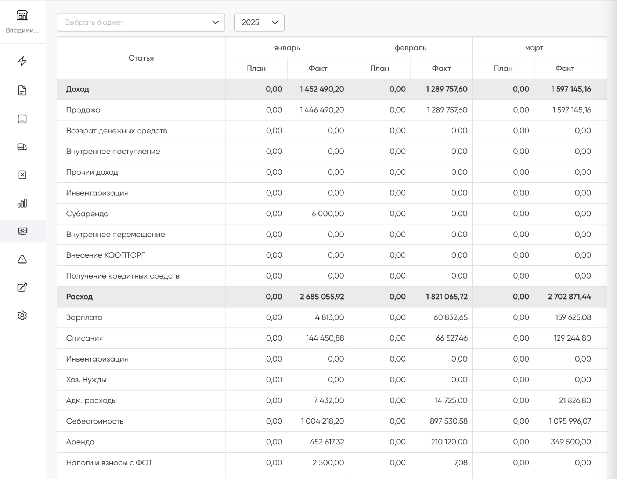Click the delivery truck sidebar icon
The image size is (617, 479).
click(x=22, y=147)
